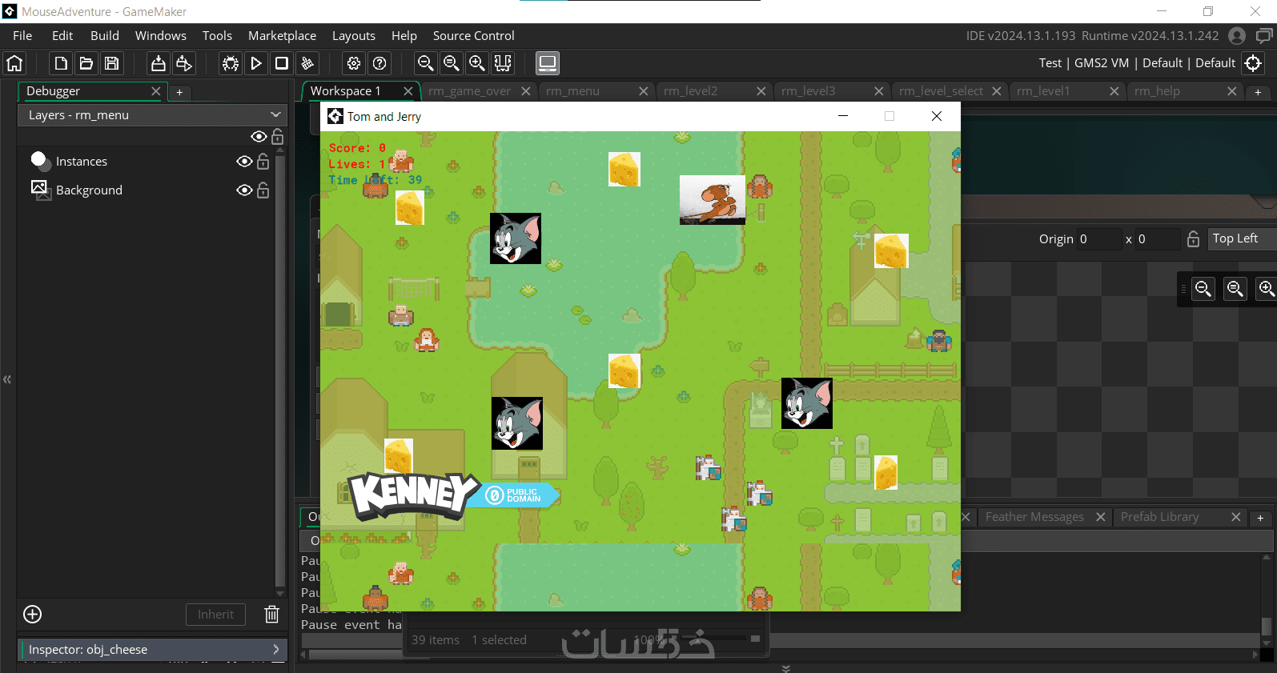The height and width of the screenshot is (673, 1277).
Task: Toggle visibility for all layers
Action: (x=259, y=137)
